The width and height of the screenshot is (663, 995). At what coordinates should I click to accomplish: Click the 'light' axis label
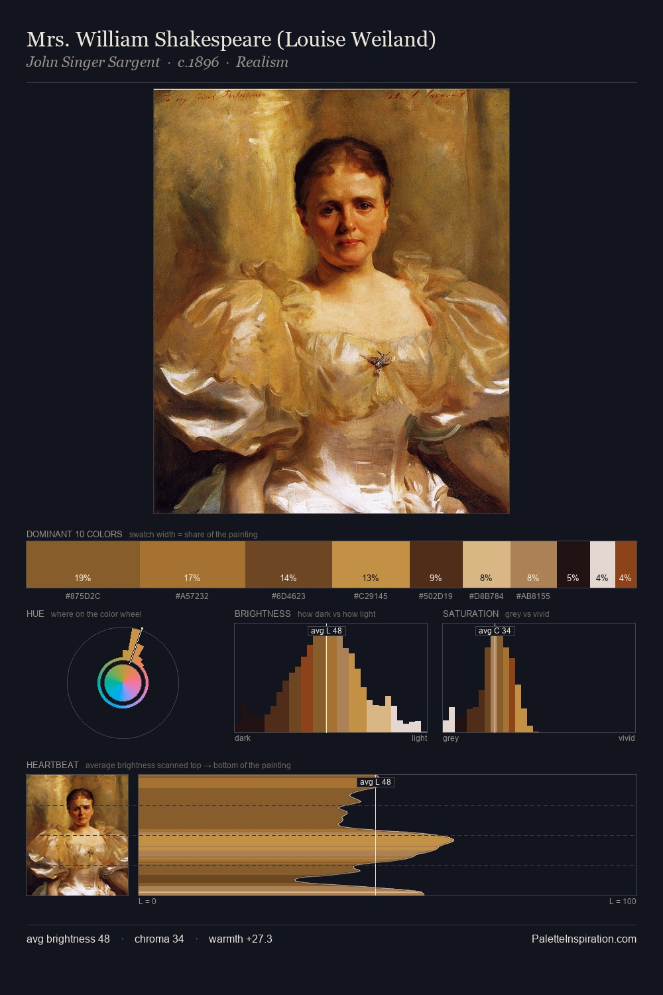point(419,738)
